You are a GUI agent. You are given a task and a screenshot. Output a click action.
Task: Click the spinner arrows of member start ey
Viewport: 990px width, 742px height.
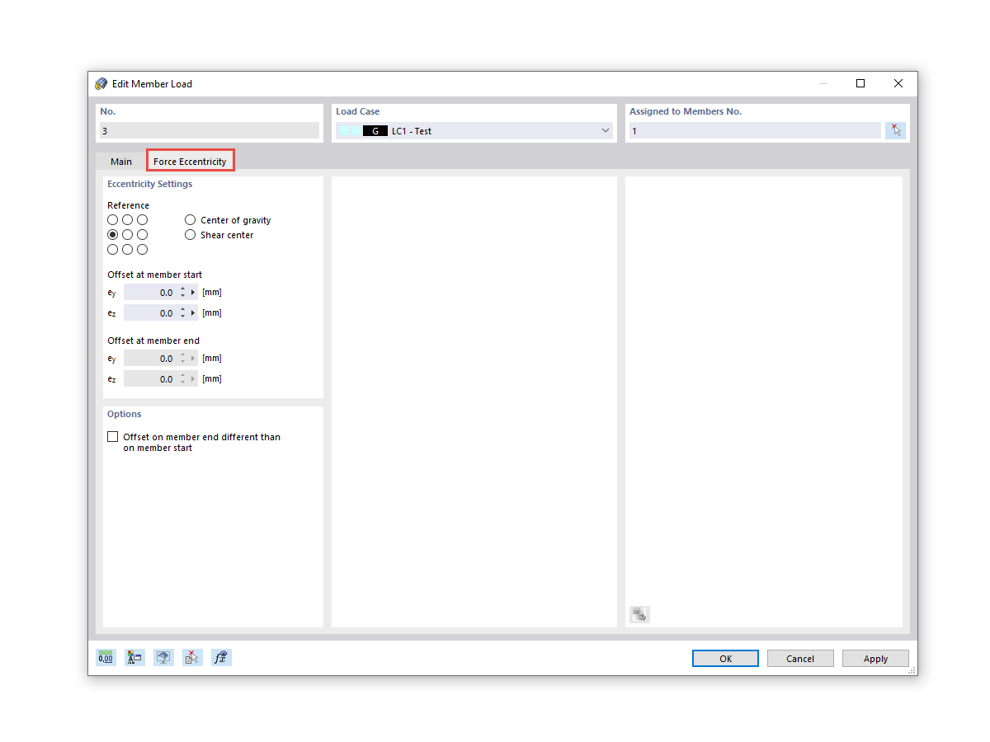pos(182,293)
